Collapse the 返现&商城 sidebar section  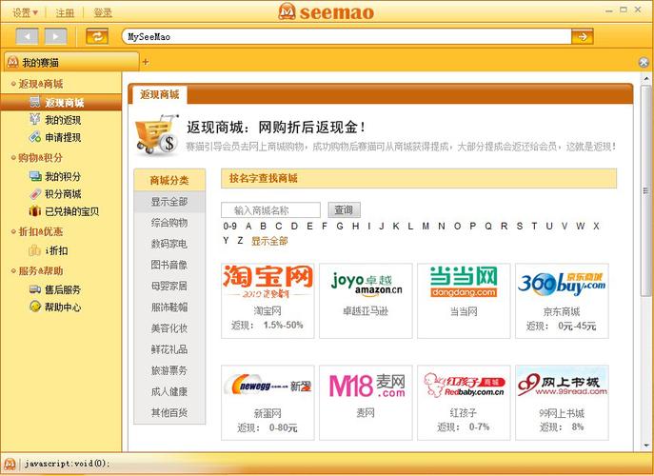(x=37, y=84)
